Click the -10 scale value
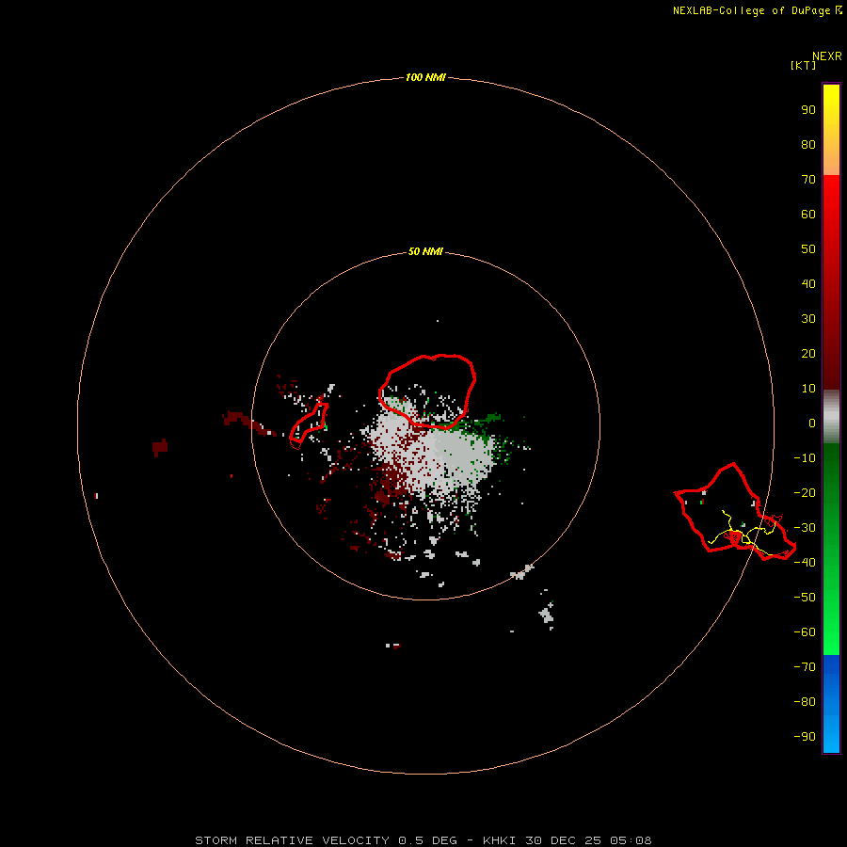847x847 pixels. [805, 458]
